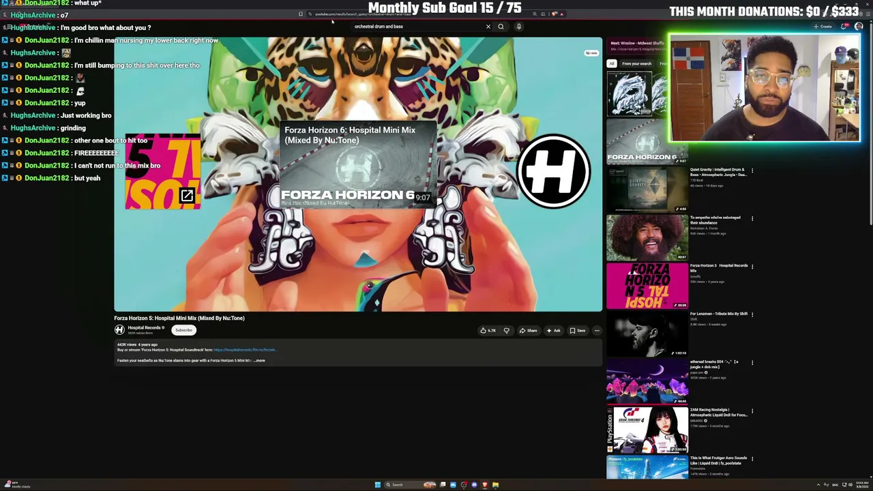The width and height of the screenshot is (873, 491).
Task: Open the weather widget on the taskbar
Action: (18, 485)
